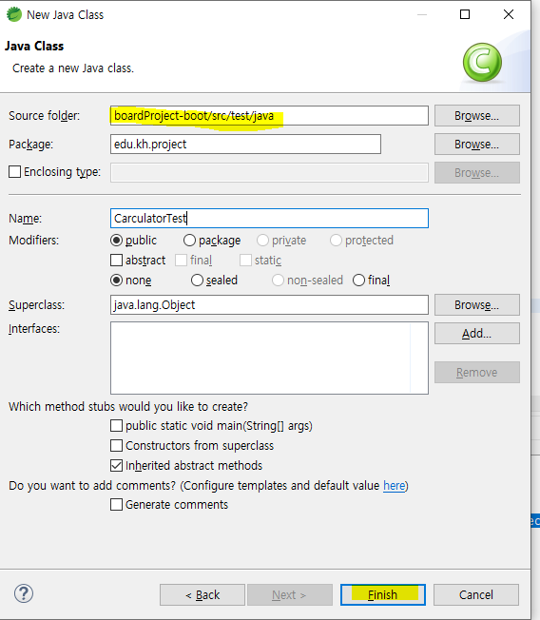Enable public static void main stub
The width and height of the screenshot is (540, 620).
click(x=116, y=426)
